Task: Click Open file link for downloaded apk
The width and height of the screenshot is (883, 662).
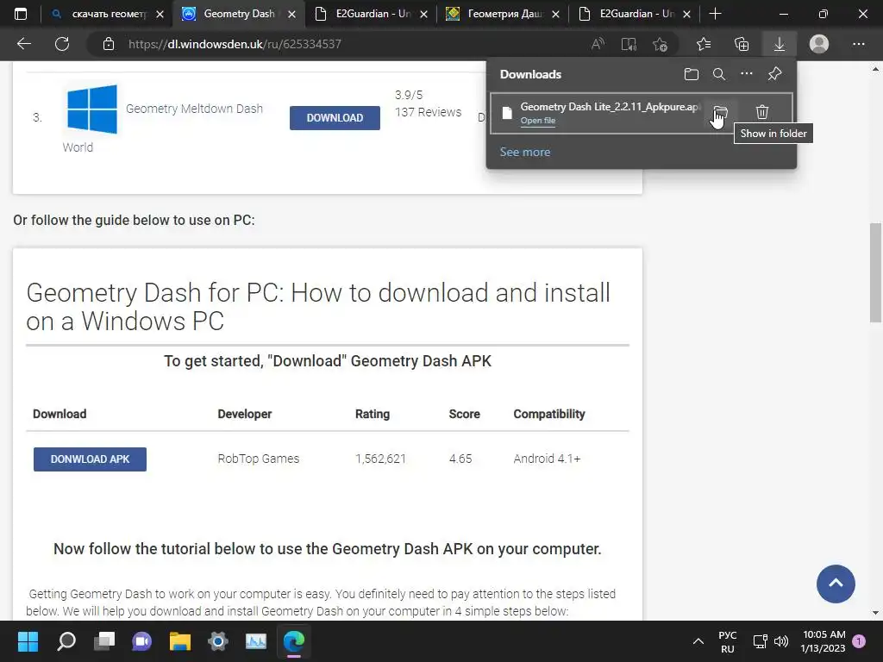Action: (538, 121)
